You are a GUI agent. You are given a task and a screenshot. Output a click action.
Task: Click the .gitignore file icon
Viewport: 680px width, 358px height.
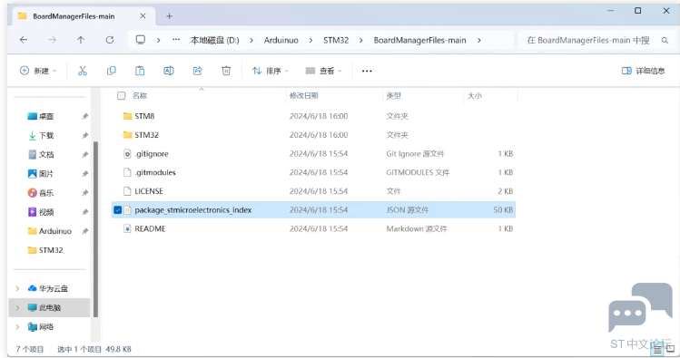click(x=127, y=154)
